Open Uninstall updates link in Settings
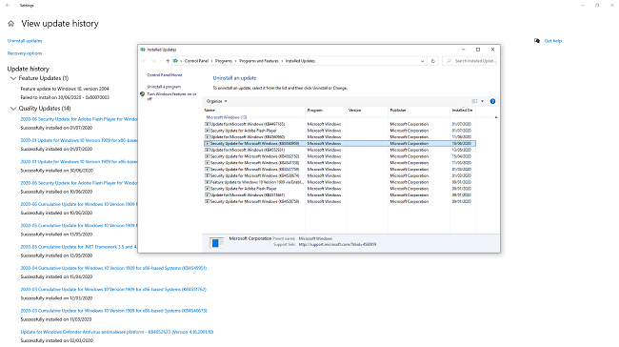619x347 pixels. (25, 41)
